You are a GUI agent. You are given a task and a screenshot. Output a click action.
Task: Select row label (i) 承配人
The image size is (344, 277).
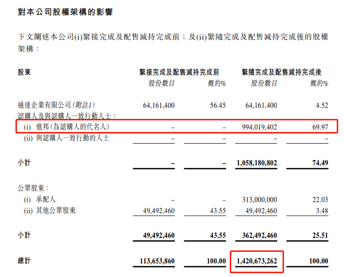tap(40, 200)
